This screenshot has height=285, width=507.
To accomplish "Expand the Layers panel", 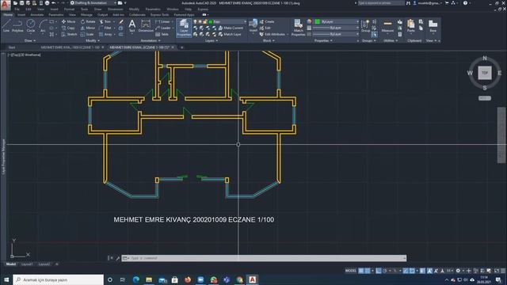I will pyautogui.click(x=212, y=40).
